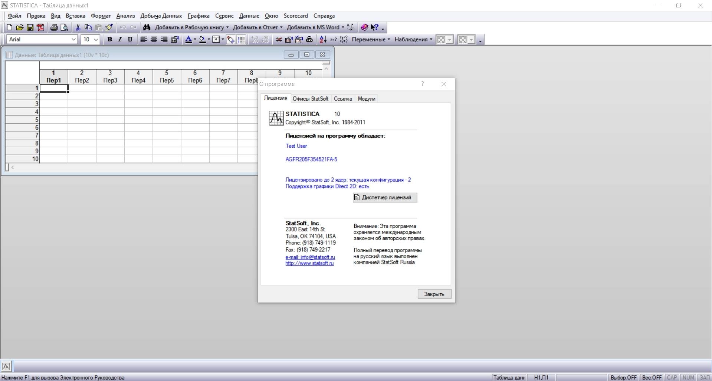
Task: Expand the Добавить в MS Word dropdown
Action: pyautogui.click(x=342, y=27)
